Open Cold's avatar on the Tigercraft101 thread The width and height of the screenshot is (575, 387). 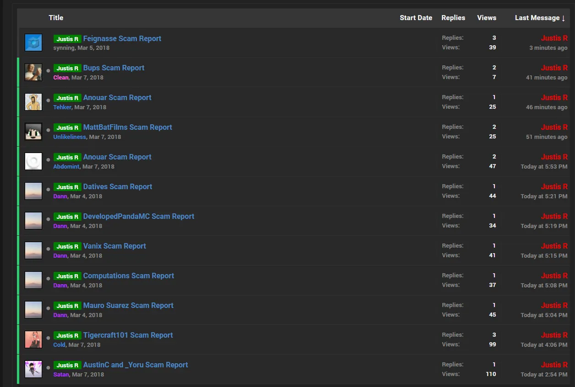(x=33, y=340)
